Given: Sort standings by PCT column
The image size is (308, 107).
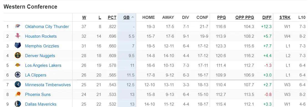Looking at the screenshot, I should [x=112, y=17].
